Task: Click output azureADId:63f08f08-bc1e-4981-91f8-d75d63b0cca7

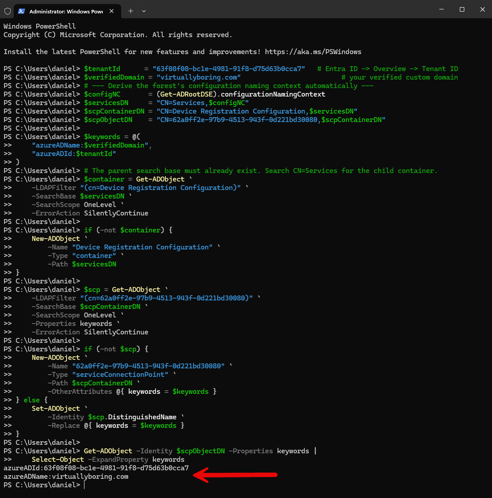Action: pyautogui.click(x=96, y=468)
